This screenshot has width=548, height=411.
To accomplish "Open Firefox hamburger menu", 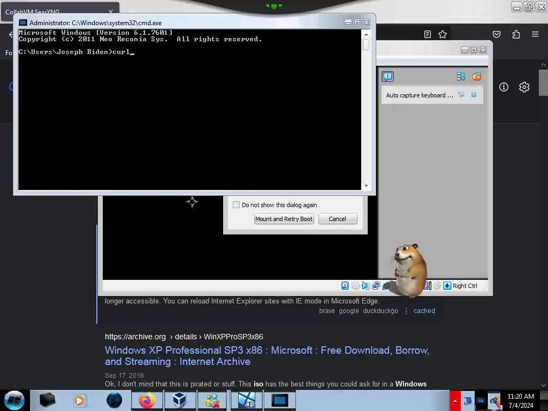I will 535,34.
